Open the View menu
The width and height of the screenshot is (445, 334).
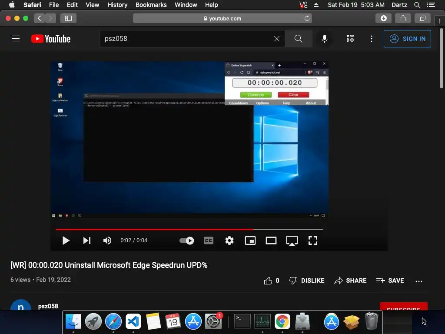click(x=93, y=5)
